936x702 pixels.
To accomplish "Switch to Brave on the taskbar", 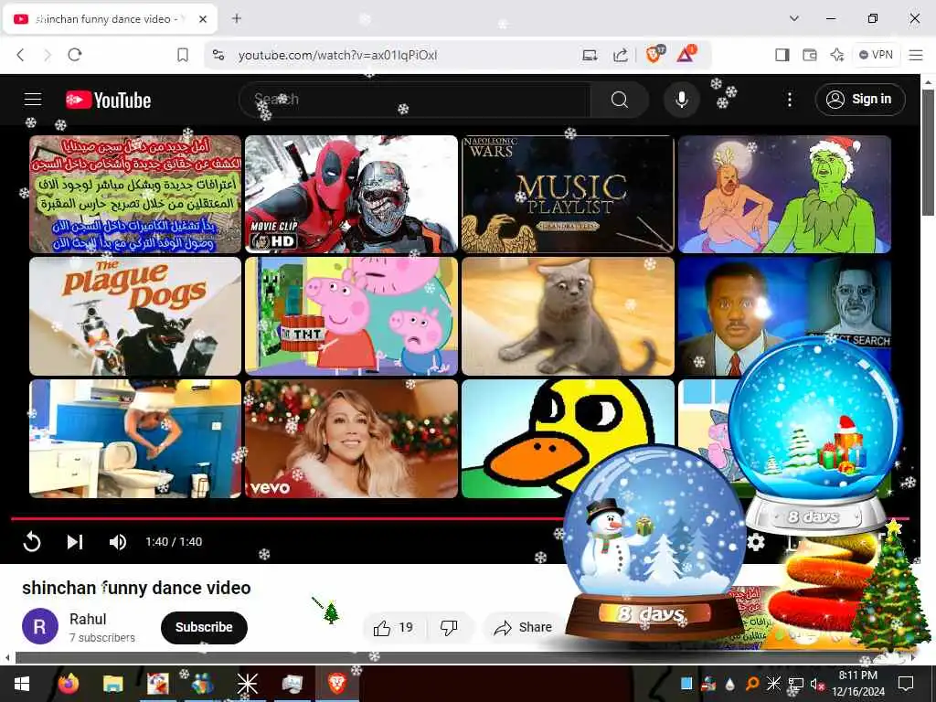I will click(336, 684).
